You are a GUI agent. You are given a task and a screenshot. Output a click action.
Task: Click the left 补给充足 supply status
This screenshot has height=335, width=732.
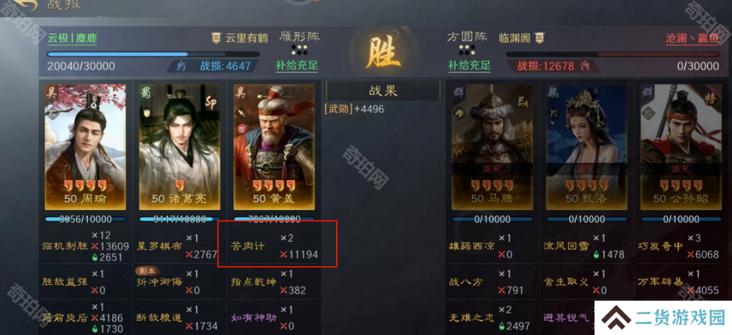[297, 65]
